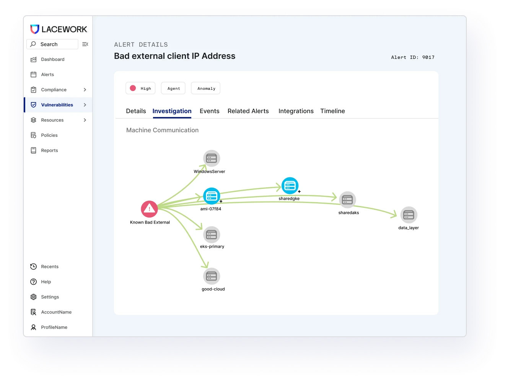Expand the Vulnerabilities submenu chevron
505x383 pixels.
pos(85,105)
